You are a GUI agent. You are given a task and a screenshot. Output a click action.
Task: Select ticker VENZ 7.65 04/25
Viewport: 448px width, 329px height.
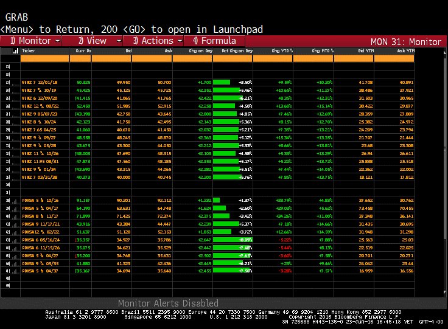(39, 130)
